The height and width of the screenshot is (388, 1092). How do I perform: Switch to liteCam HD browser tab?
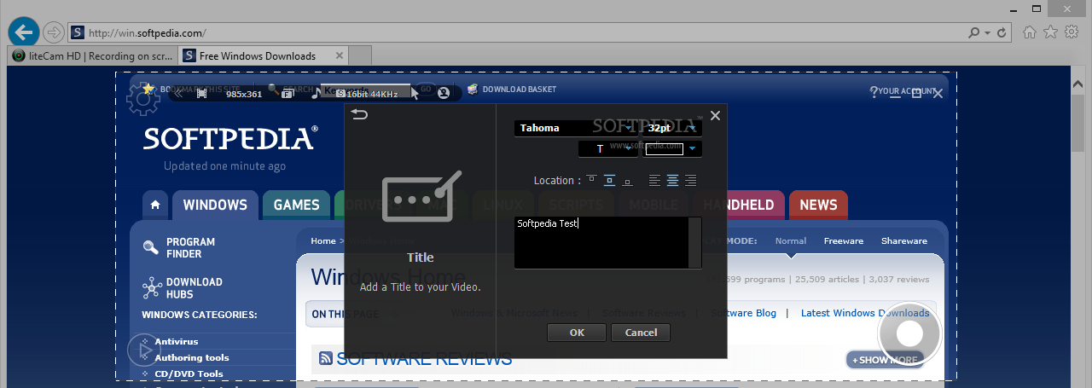94,55
